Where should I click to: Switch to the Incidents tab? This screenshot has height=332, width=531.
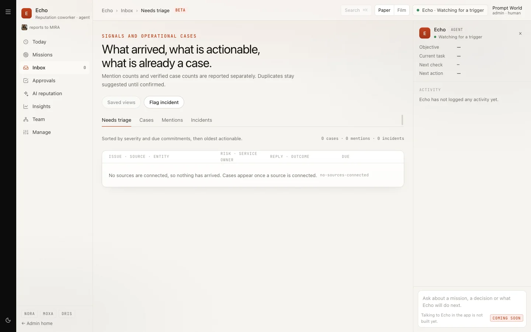point(201,120)
